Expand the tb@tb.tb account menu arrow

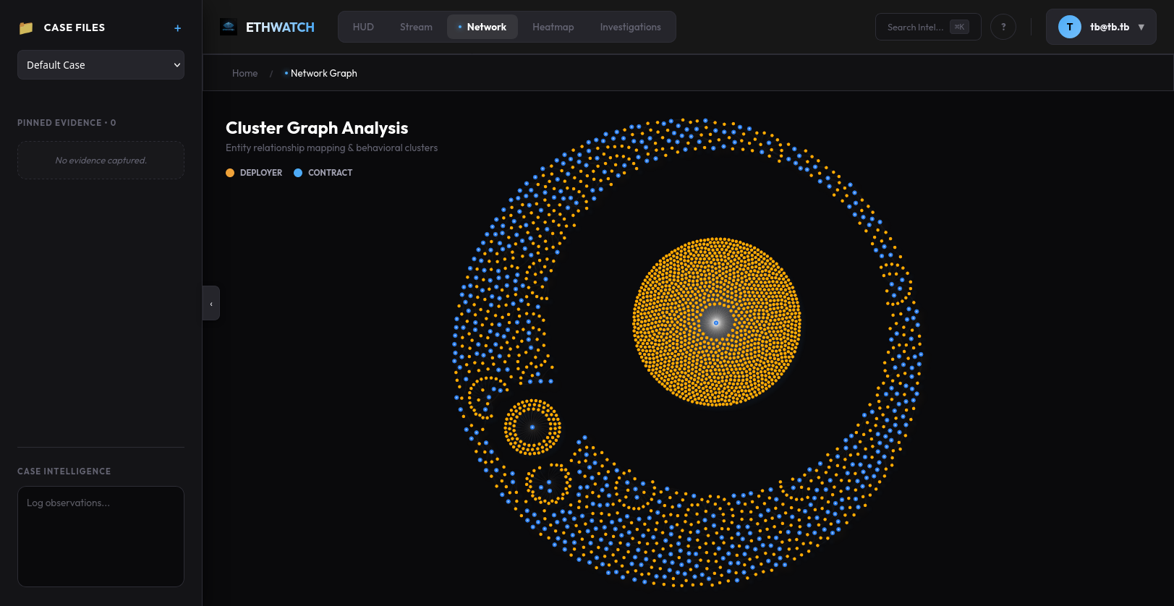pos(1141,27)
